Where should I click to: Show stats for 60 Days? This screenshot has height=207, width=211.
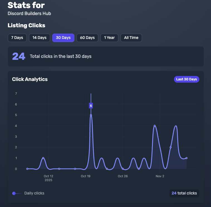(x=87, y=38)
